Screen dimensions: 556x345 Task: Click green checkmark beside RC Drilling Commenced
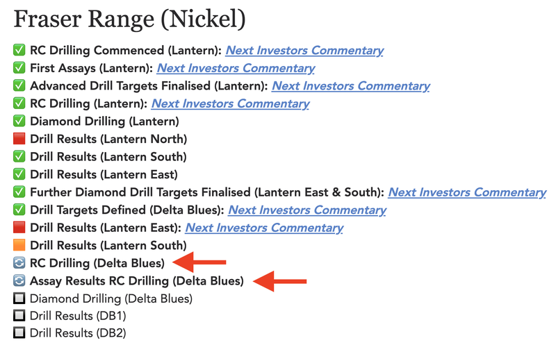19,50
